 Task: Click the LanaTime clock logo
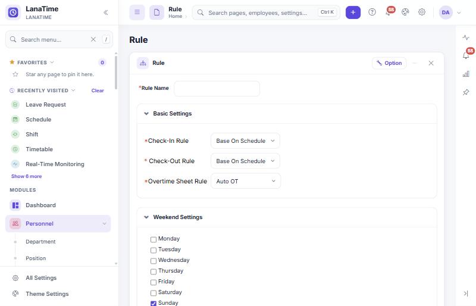[13, 13]
